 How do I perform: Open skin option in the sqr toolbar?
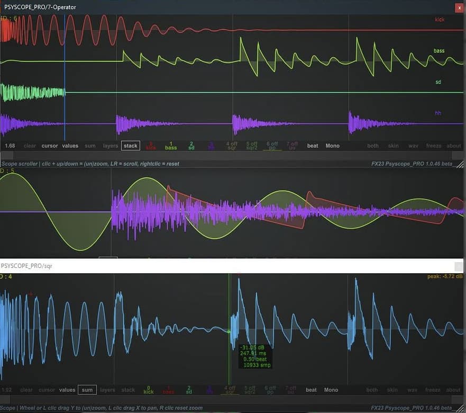point(392,390)
